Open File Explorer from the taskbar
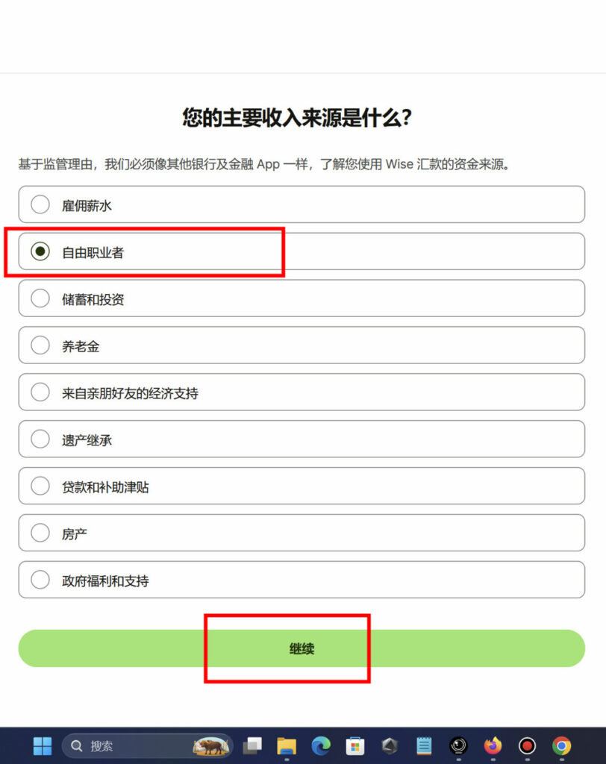The width and height of the screenshot is (606, 764). pyautogui.click(x=287, y=745)
